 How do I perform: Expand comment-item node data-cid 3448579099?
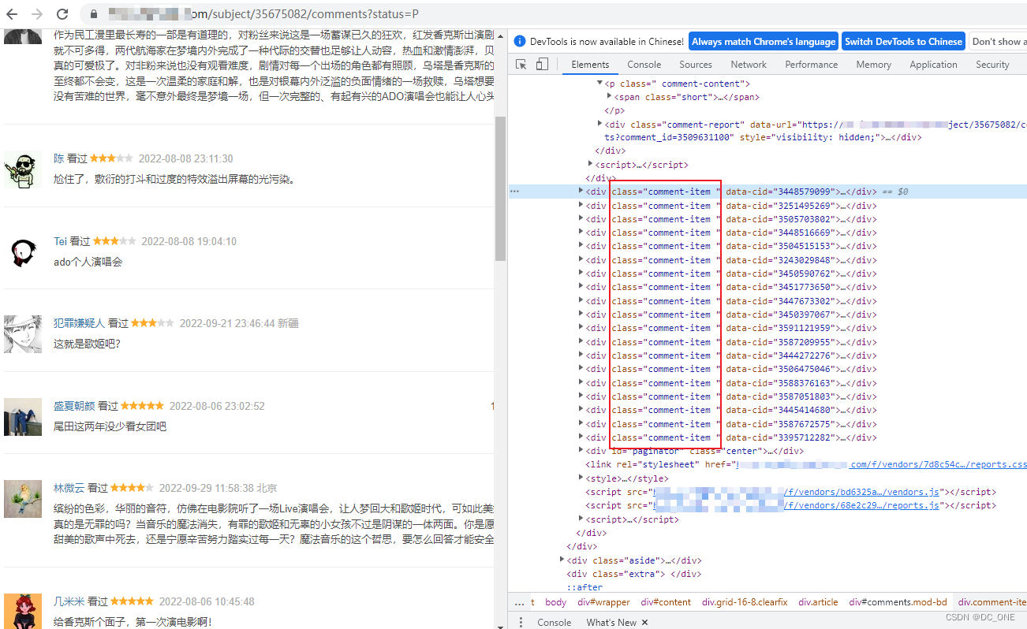[581, 192]
